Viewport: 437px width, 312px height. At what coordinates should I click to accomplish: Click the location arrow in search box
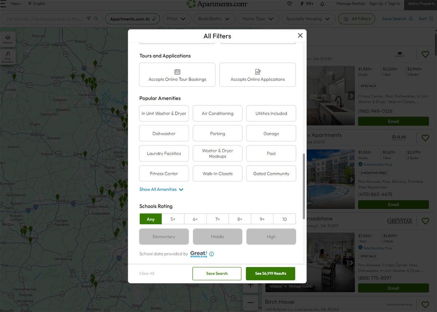[x=88, y=19]
